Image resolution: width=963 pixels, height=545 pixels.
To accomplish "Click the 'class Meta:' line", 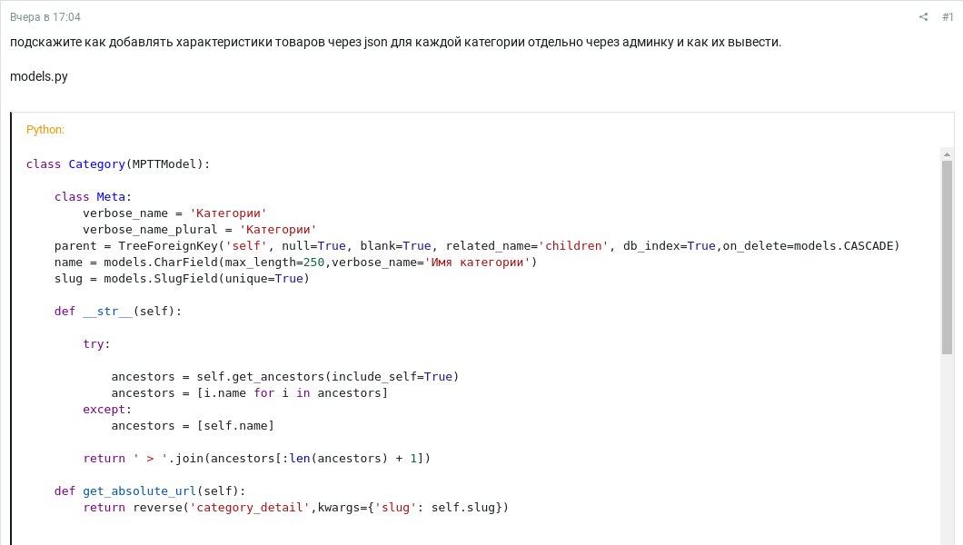I will click(x=93, y=196).
